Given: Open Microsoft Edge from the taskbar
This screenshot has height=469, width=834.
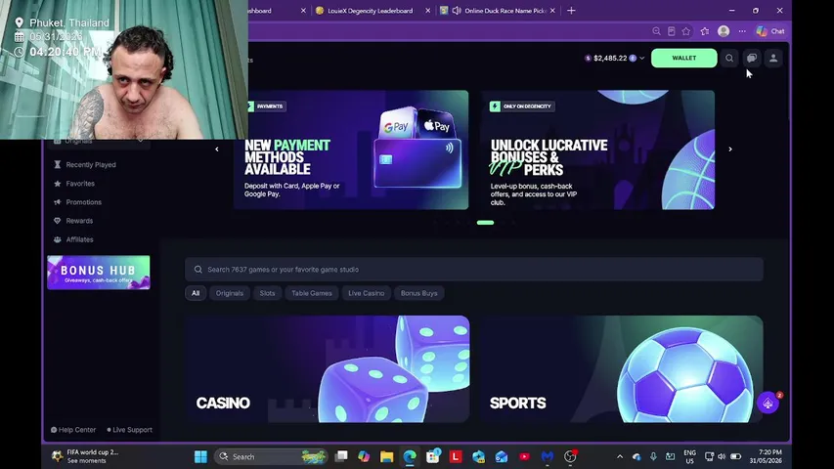Looking at the screenshot, I should [410, 456].
